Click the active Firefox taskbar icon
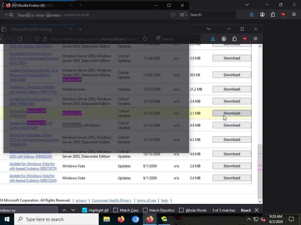This screenshot has width=301, height=225. [x=150, y=219]
